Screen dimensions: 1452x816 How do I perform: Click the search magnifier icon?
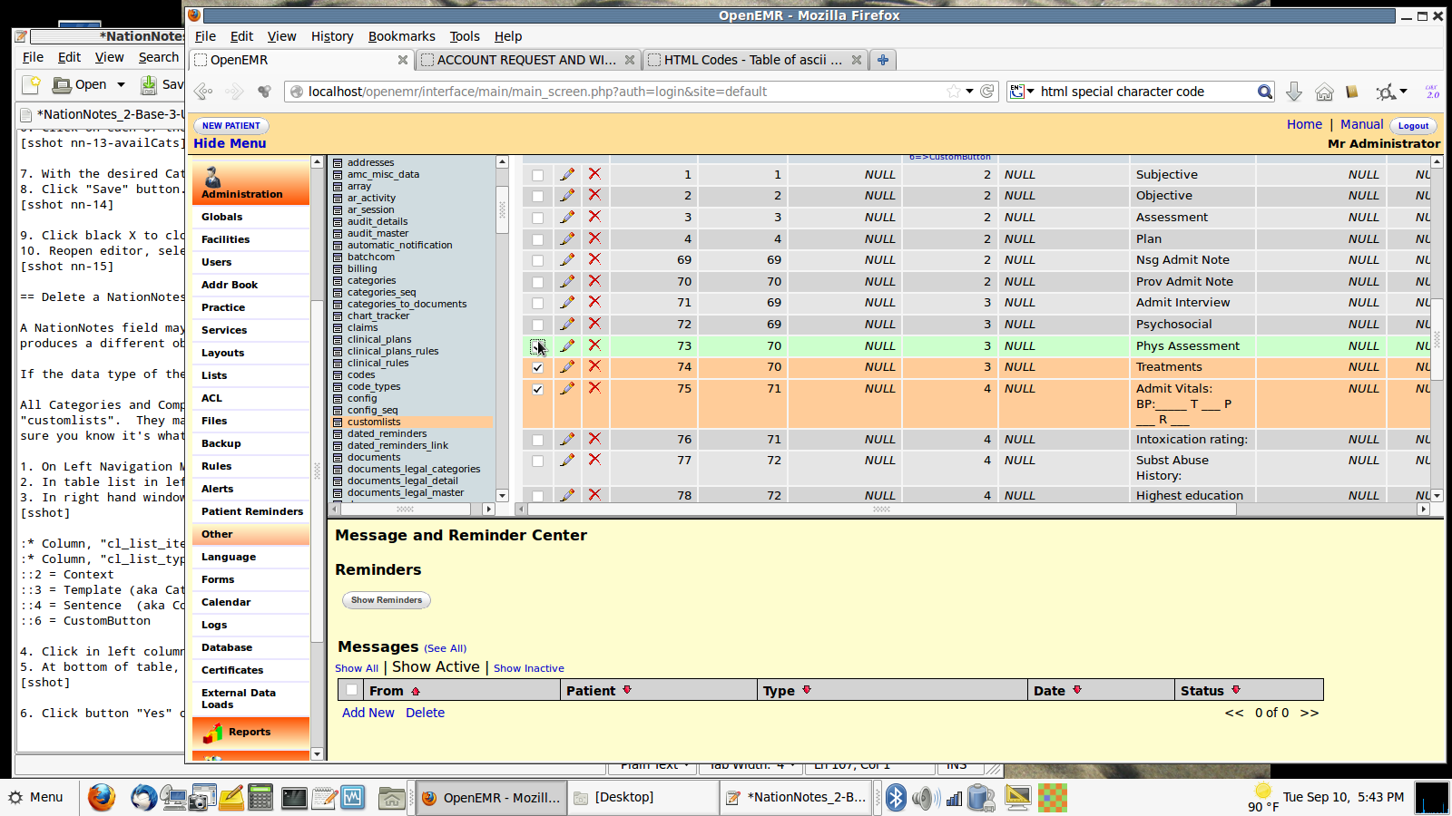tap(1264, 92)
